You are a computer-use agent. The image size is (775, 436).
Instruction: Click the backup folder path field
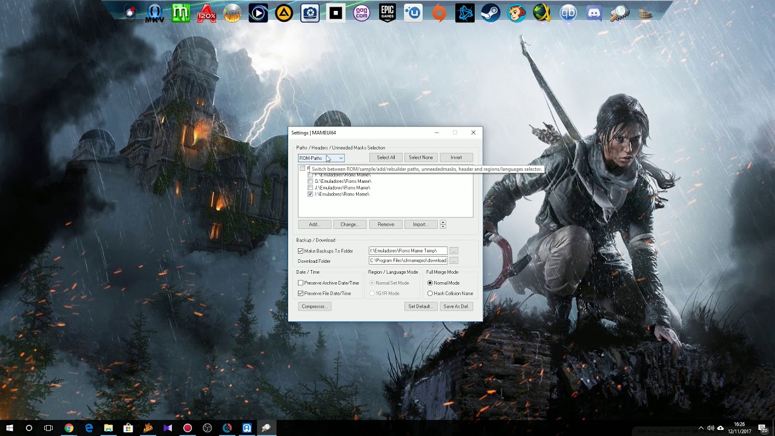tap(408, 251)
